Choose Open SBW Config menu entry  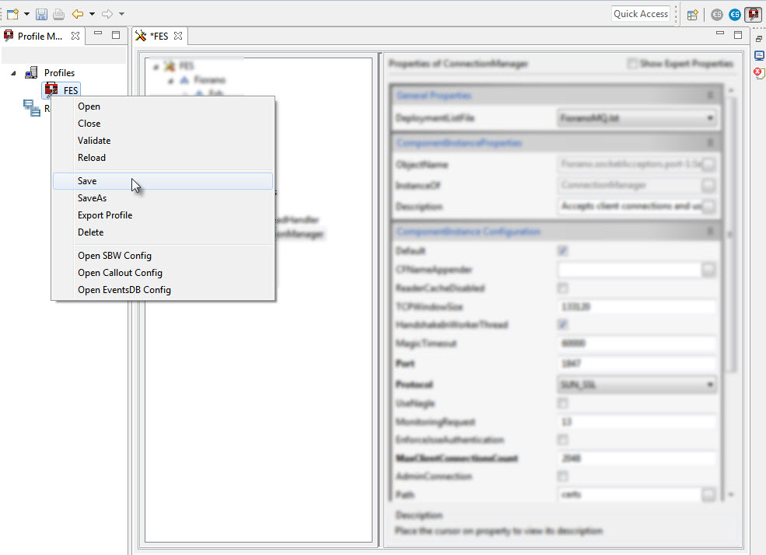(x=163, y=256)
